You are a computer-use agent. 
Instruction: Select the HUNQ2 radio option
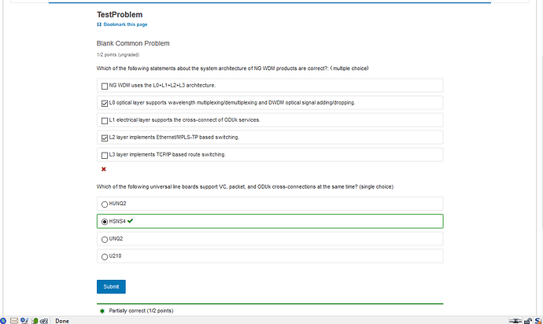tap(105, 204)
